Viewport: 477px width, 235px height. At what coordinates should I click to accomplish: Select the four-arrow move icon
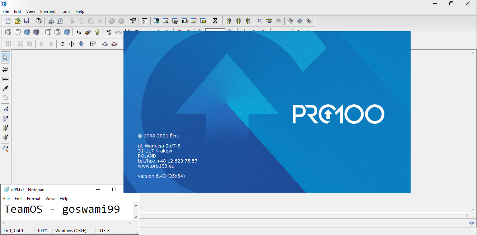[x=71, y=44]
